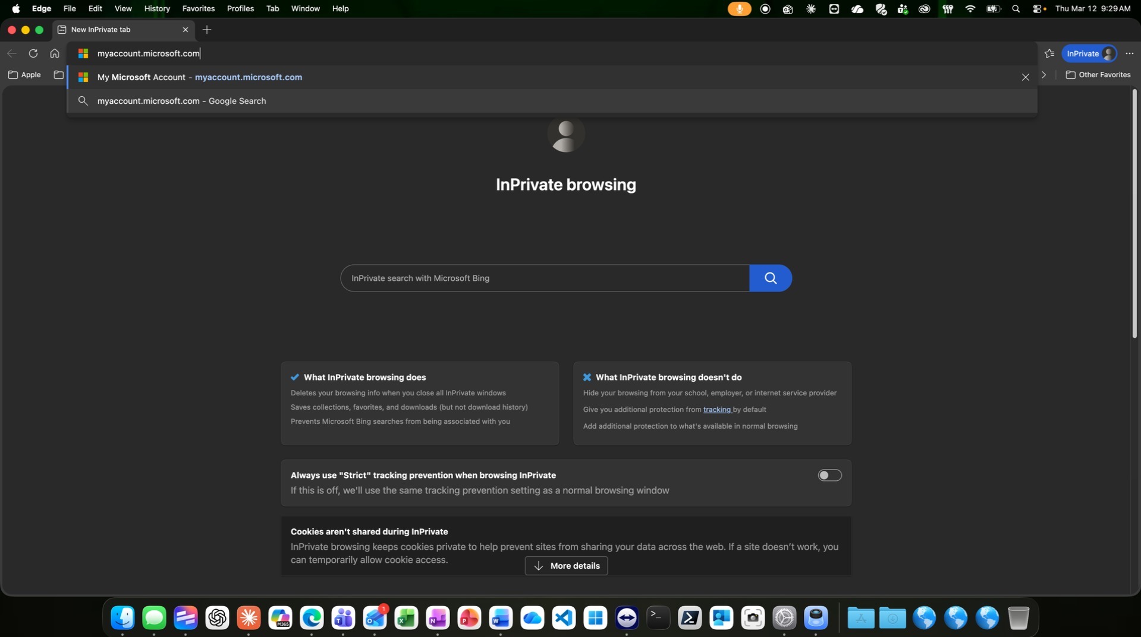Open Control Center in the menu bar
Viewport: 1141px width, 637px height.
(1039, 9)
